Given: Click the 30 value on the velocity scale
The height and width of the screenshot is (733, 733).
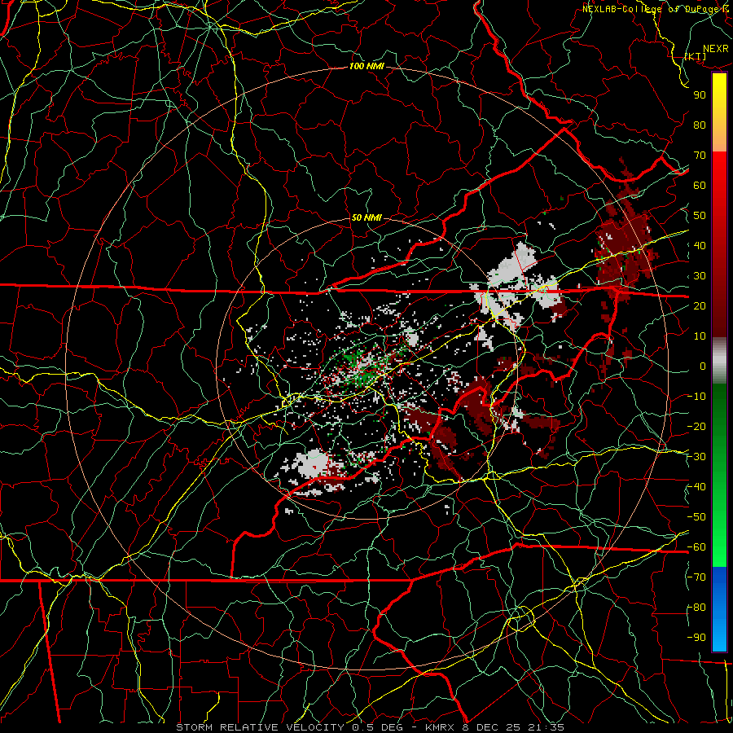Looking at the screenshot, I should coord(700,276).
